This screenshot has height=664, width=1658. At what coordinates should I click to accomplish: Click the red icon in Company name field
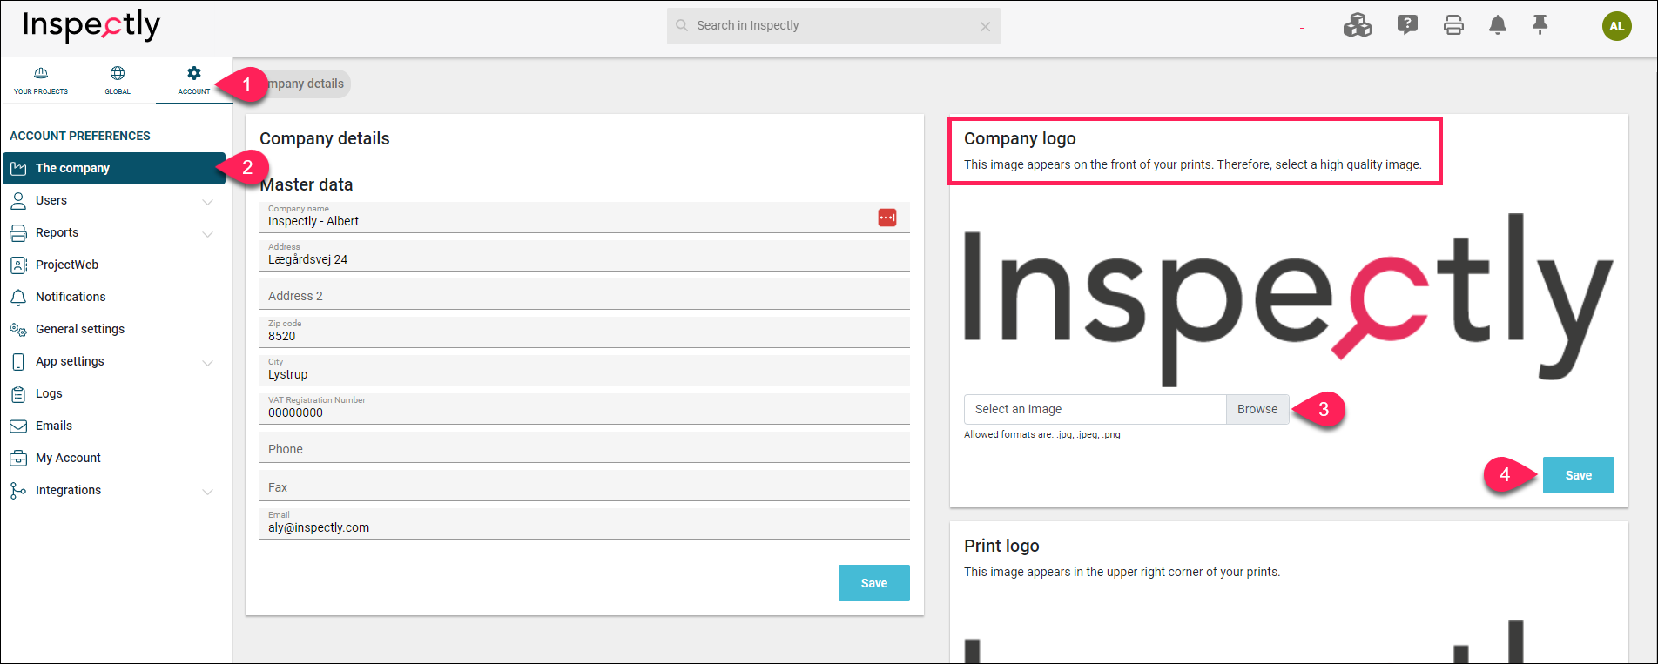click(x=887, y=218)
